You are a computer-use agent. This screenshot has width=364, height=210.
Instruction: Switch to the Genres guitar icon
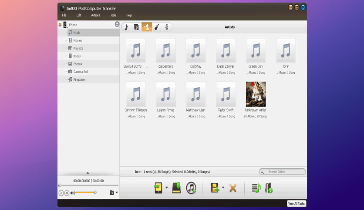click(157, 27)
